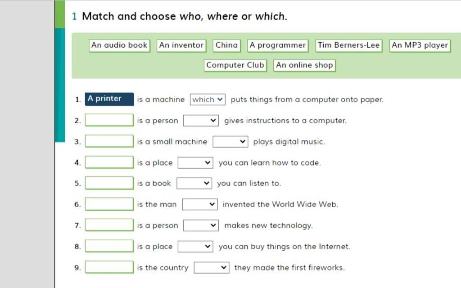Viewport: 461px width, 288px height.
Task: Pick the 'Computer Club' word tile
Action: coord(235,65)
